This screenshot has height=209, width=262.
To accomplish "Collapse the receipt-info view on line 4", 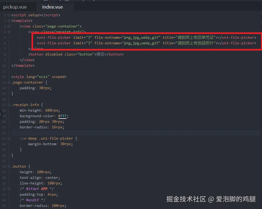I will [9, 32].
